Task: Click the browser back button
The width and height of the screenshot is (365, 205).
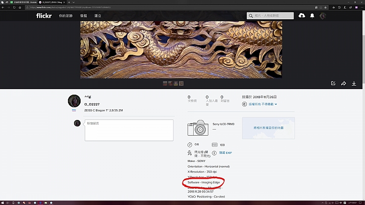Action: [x=3, y=8]
